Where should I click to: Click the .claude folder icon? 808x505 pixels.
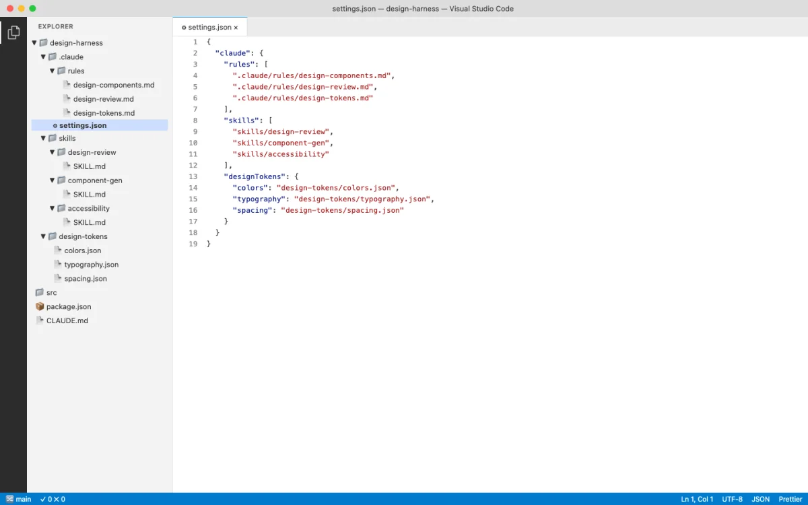53,57
